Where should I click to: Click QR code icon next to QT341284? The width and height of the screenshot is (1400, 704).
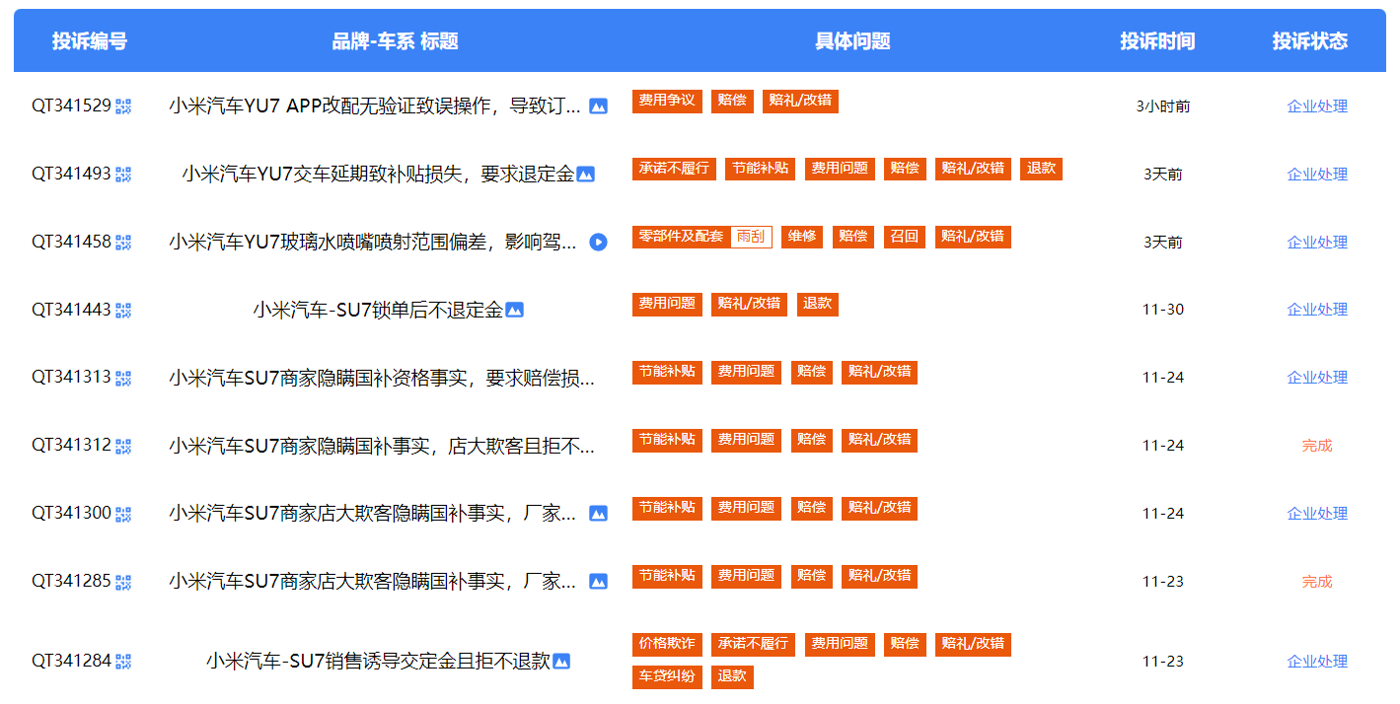click(123, 662)
